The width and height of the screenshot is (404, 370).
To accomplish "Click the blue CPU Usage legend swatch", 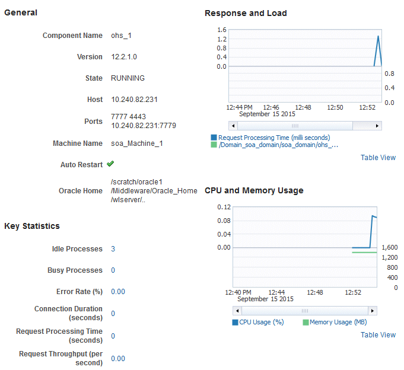I will 235,323.
